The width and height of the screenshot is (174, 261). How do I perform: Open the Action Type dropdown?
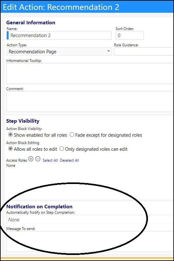coord(59,52)
